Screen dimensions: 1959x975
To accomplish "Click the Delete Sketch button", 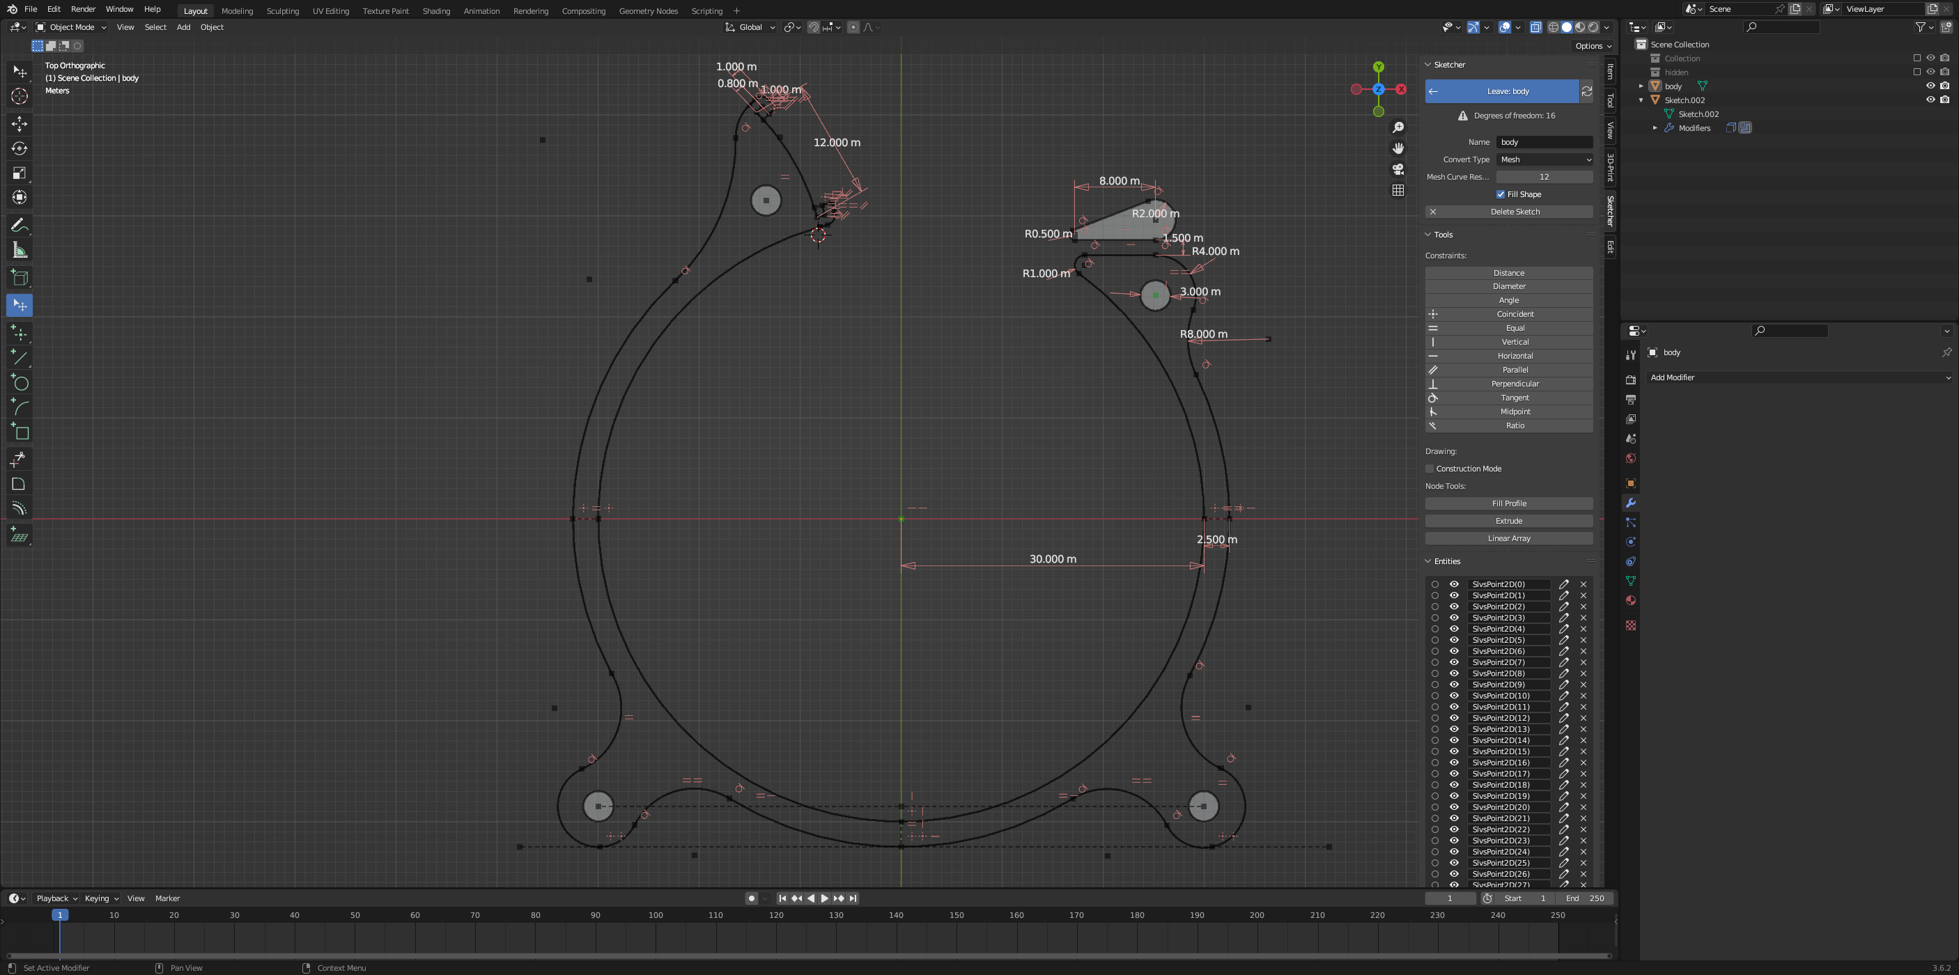I will pos(1509,212).
